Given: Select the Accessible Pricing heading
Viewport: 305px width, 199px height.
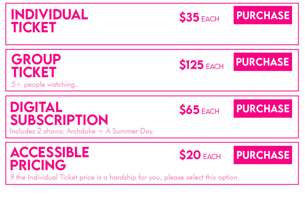Looking at the screenshot, I should point(49,158).
